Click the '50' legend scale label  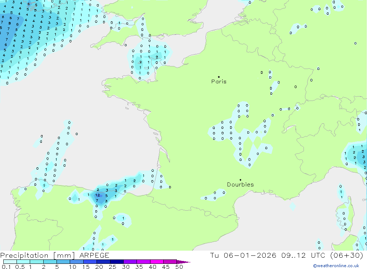coord(179,267)
